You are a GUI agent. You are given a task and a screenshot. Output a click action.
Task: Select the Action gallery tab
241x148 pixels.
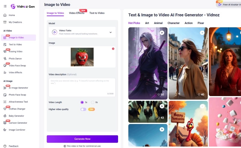coord(189,23)
